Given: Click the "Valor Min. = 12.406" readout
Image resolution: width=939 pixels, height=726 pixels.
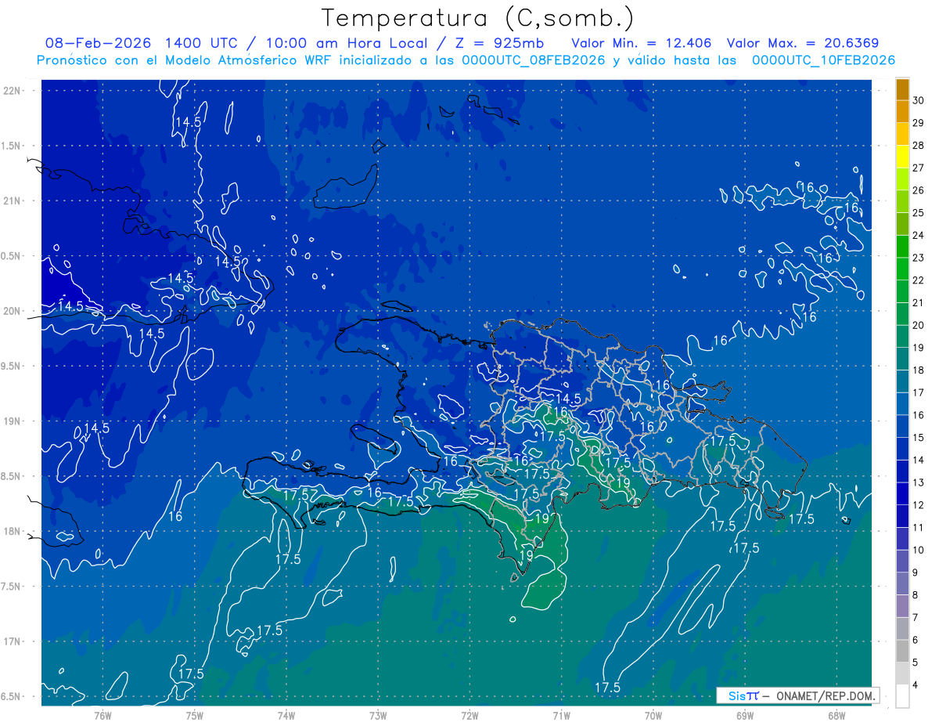Looking at the screenshot, I should (x=642, y=43).
